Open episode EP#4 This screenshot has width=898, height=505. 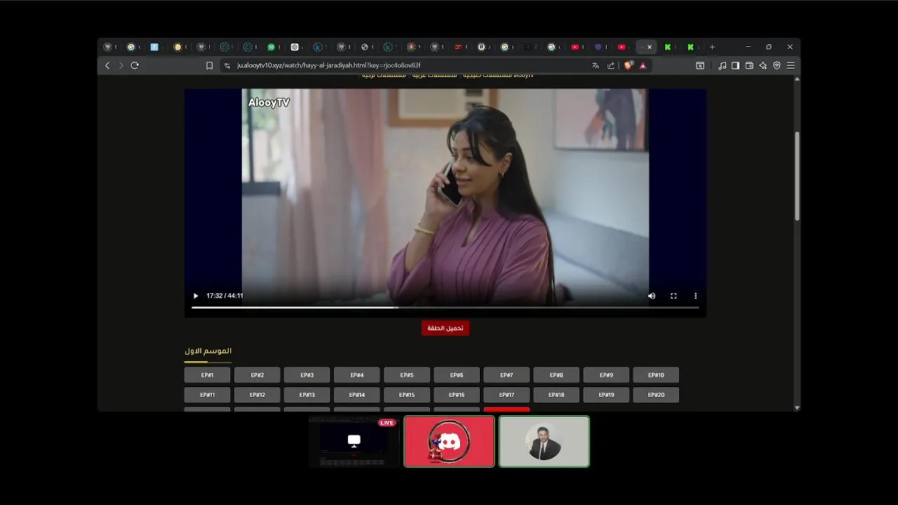tap(356, 375)
